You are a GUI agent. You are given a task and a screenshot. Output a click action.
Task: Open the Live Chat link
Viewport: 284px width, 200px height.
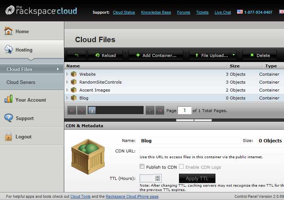tap(223, 12)
